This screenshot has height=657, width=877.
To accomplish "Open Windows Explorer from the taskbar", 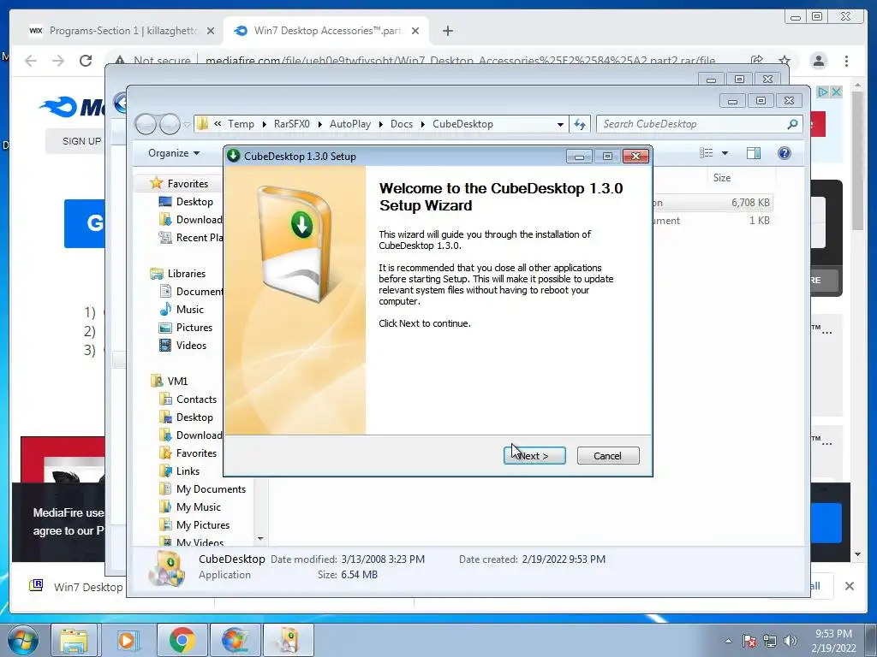I will (74, 640).
